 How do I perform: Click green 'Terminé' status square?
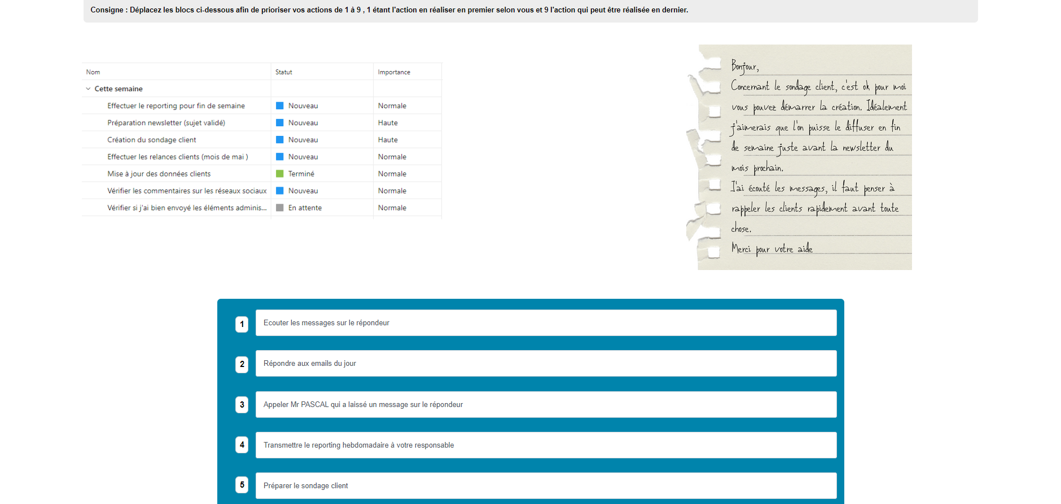[x=279, y=174]
